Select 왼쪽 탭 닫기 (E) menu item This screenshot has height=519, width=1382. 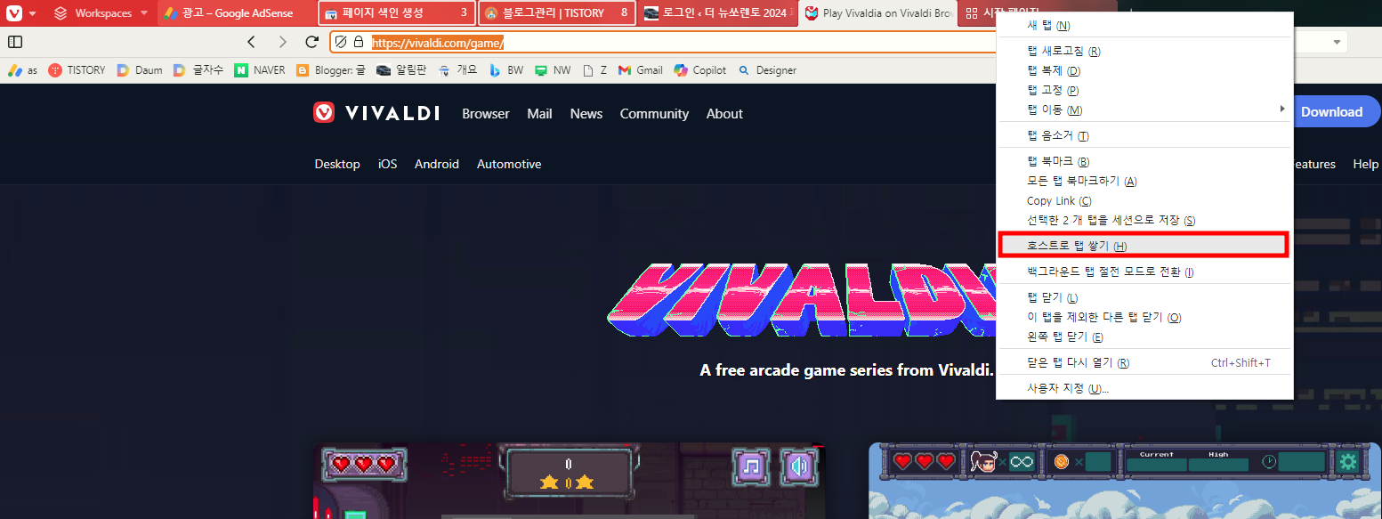1144,337
